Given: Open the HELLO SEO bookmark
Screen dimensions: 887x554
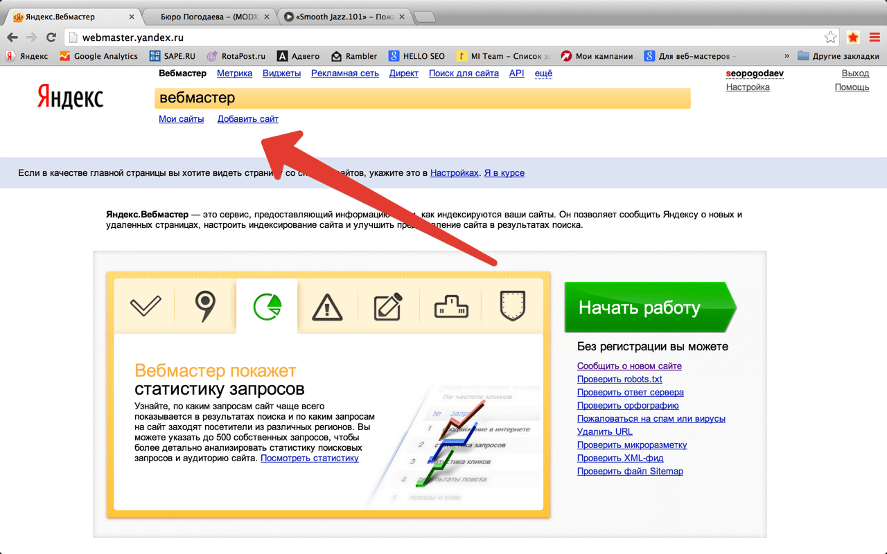Looking at the screenshot, I should [417, 56].
